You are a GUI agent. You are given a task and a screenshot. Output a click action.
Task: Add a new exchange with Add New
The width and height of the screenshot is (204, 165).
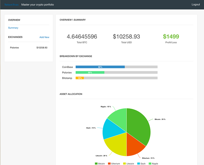pyautogui.click(x=44, y=37)
